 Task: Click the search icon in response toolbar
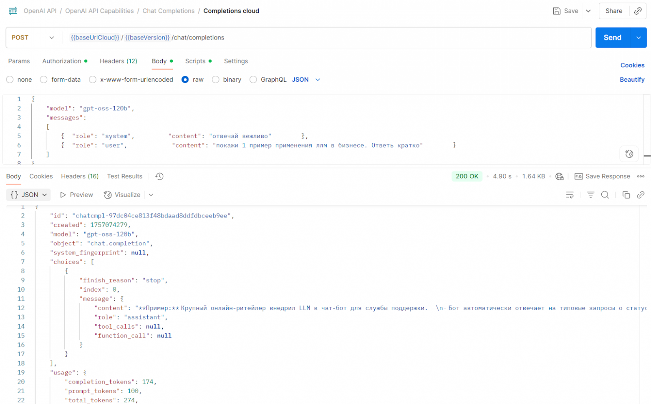point(605,195)
